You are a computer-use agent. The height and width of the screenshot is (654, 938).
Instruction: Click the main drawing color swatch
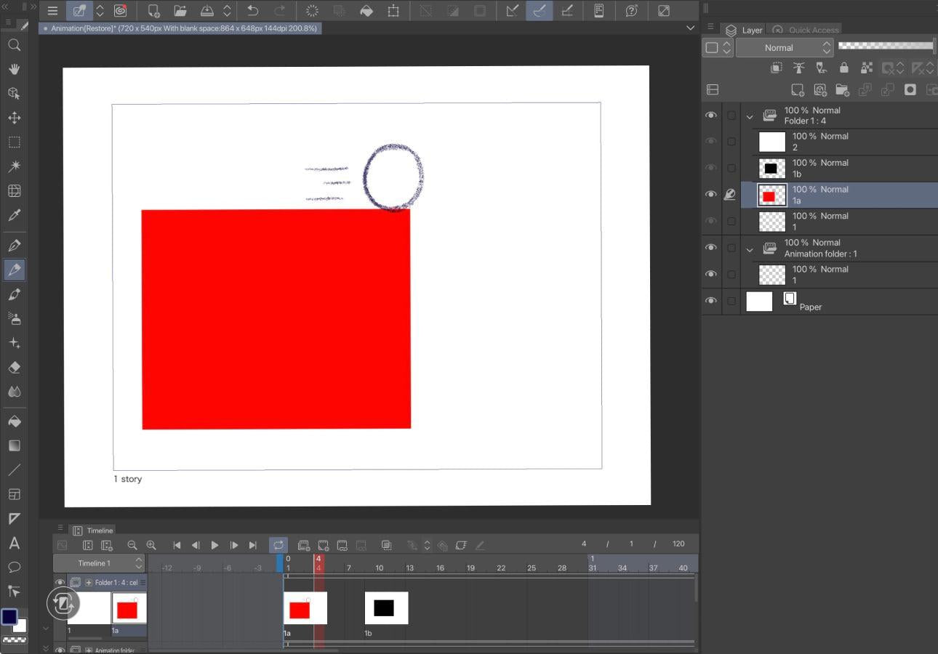point(9,617)
